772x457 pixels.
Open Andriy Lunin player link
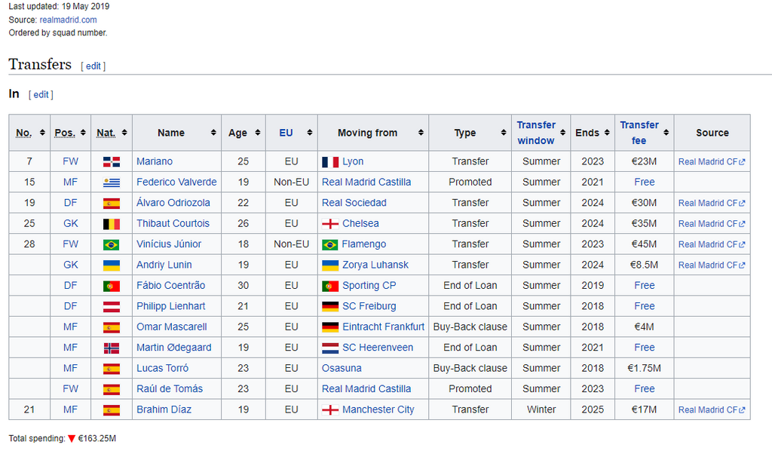[x=164, y=265]
